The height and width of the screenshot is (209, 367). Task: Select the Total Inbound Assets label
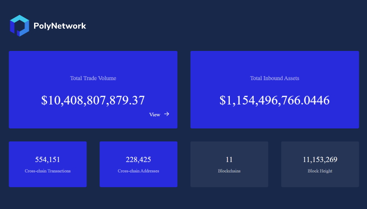tap(274, 78)
